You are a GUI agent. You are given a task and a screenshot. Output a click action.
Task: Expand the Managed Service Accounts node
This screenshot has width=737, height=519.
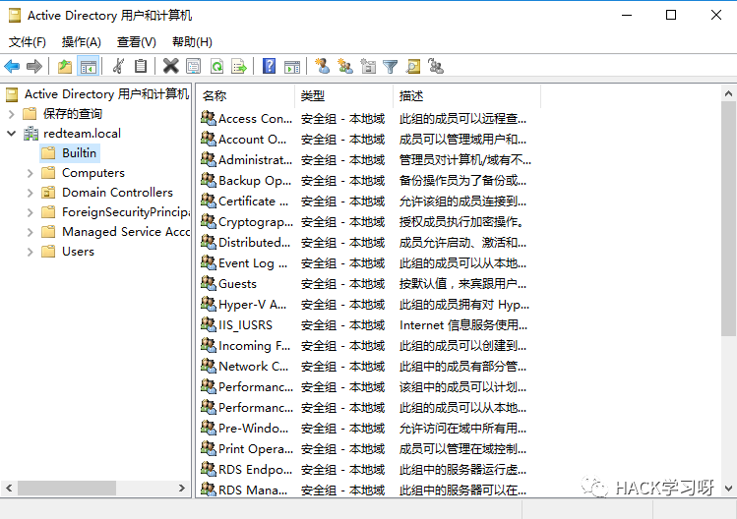click(x=31, y=232)
